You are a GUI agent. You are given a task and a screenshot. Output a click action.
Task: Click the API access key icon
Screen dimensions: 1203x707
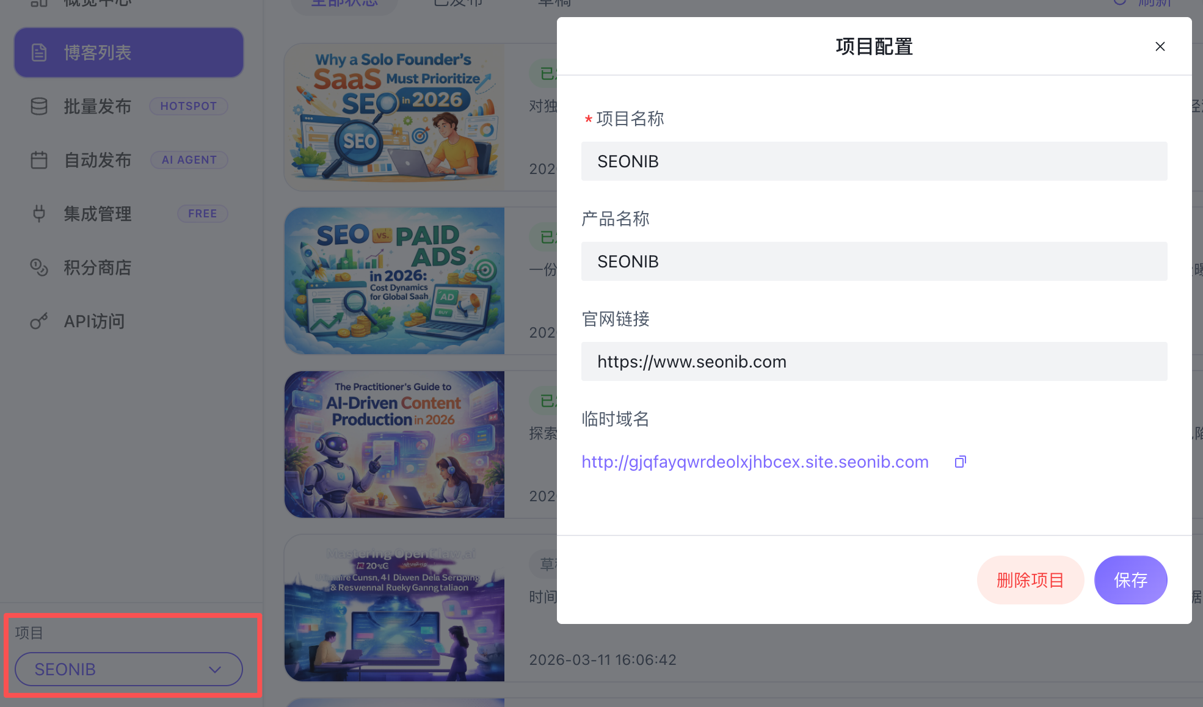39,321
